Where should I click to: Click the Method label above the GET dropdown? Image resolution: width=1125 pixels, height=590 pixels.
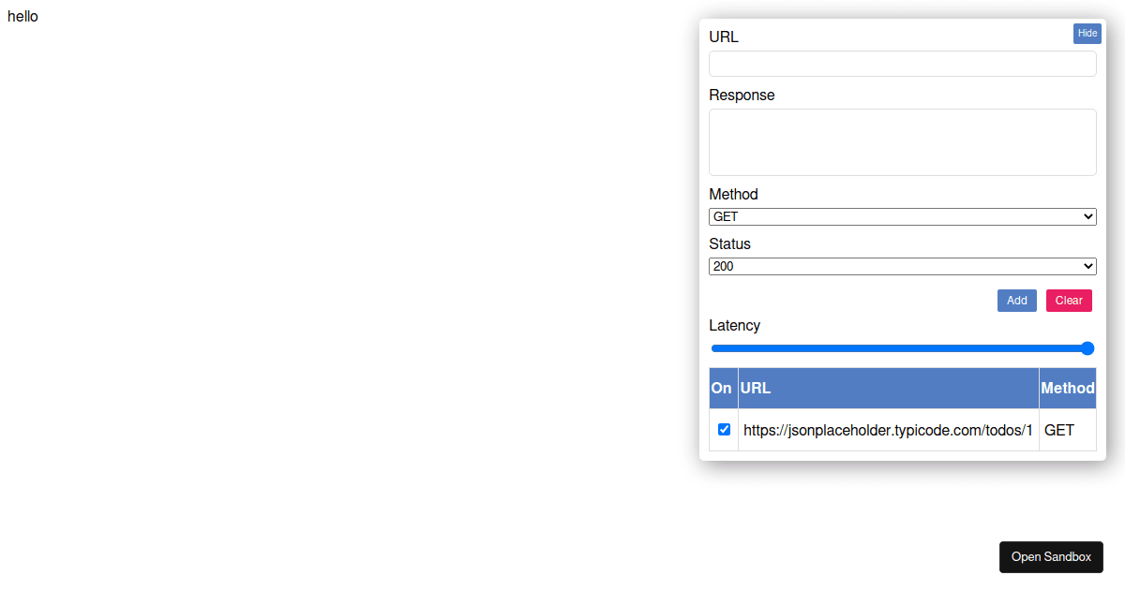tap(733, 194)
